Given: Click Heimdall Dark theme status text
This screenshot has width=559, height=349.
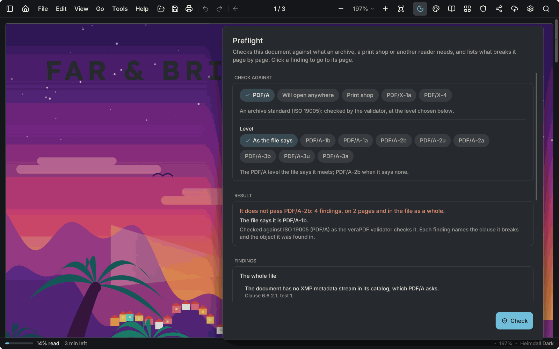Looking at the screenshot, I should pos(537,343).
